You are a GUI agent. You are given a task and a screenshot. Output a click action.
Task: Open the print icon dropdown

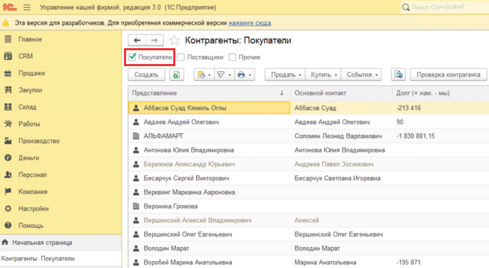pos(244,75)
